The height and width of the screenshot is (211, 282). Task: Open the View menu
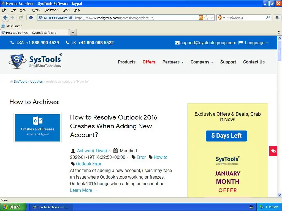23,10
